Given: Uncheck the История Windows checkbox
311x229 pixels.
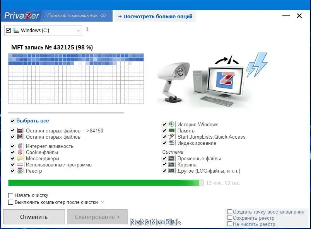Looking at the screenshot, I should click(x=164, y=124).
